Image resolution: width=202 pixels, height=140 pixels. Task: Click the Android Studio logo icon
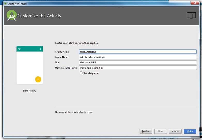click(12, 15)
